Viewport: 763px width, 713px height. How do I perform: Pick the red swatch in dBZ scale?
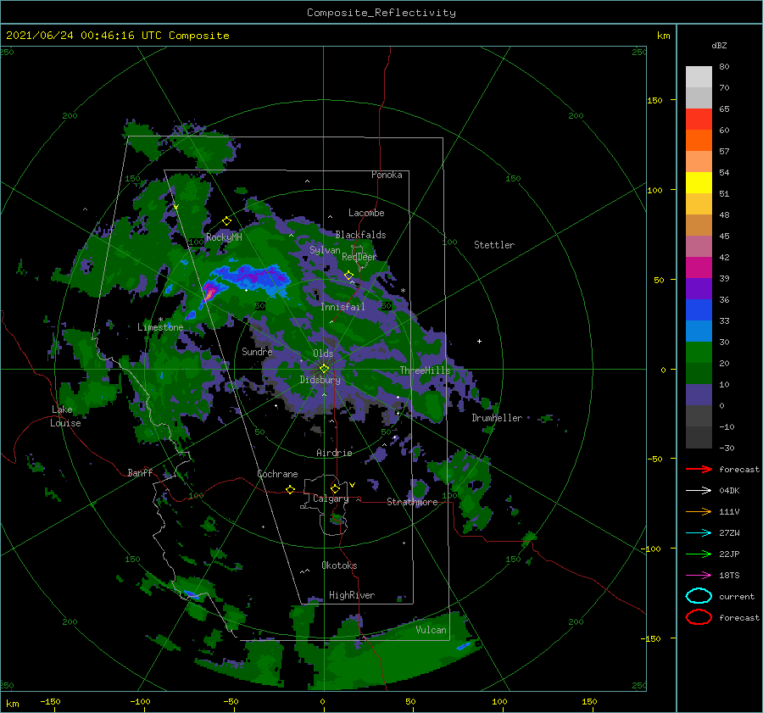(x=699, y=120)
